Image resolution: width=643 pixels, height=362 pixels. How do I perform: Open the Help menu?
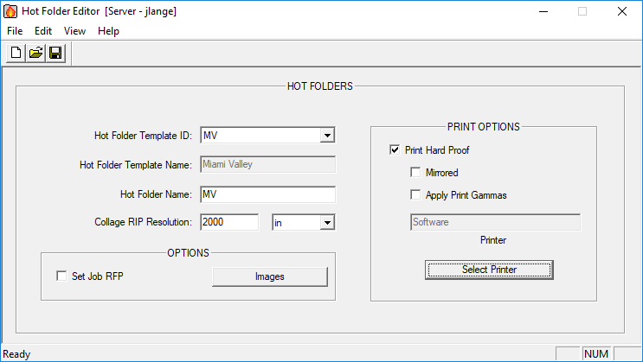point(108,31)
